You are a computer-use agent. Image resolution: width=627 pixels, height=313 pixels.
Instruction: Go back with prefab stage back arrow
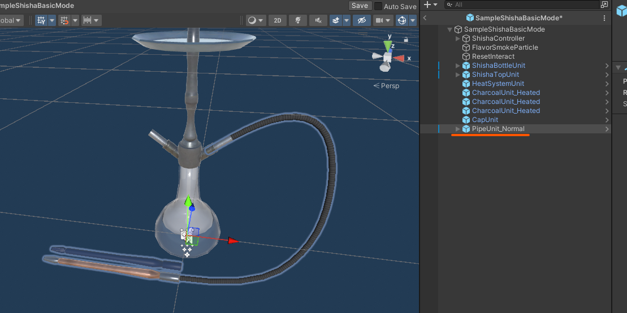click(x=425, y=18)
